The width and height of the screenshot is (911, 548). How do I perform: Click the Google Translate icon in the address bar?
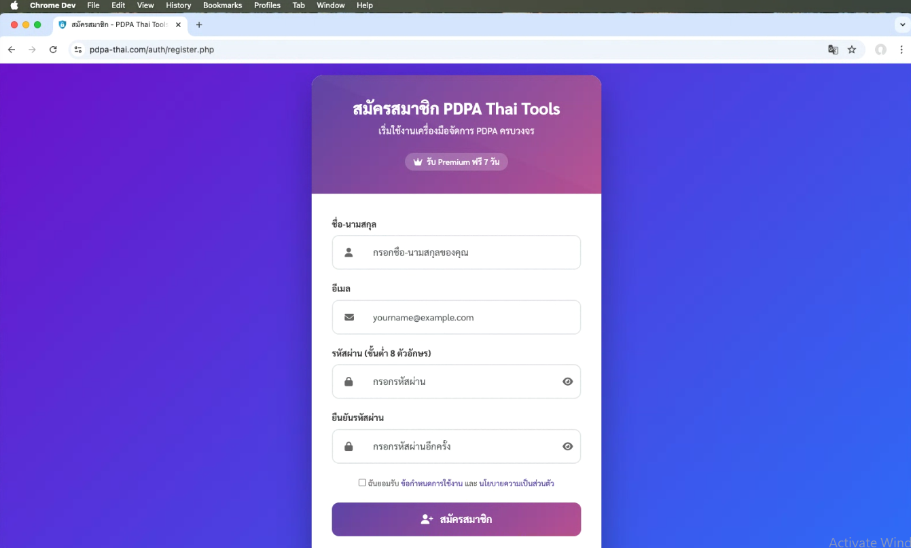click(x=833, y=49)
